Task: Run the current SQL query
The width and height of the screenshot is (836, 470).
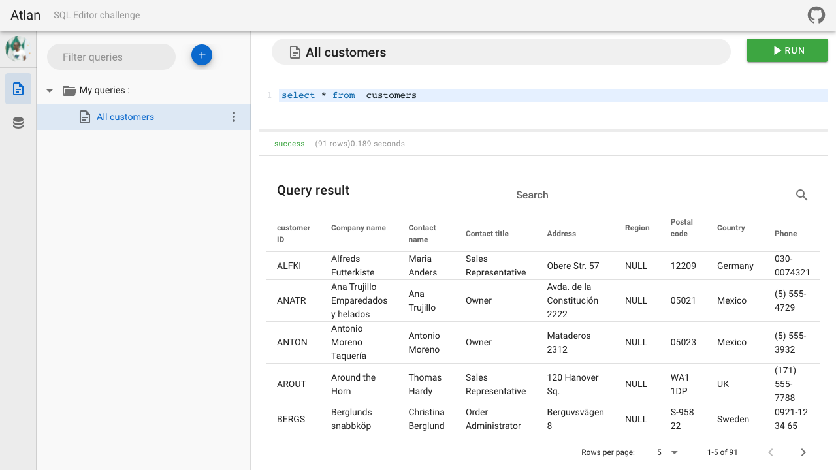Action: click(x=787, y=50)
